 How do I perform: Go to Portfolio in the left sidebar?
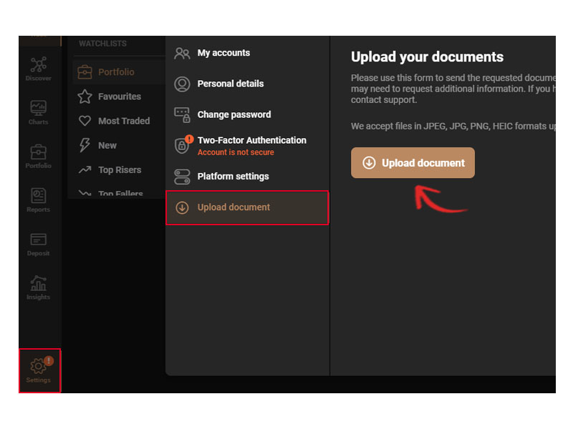(39, 156)
